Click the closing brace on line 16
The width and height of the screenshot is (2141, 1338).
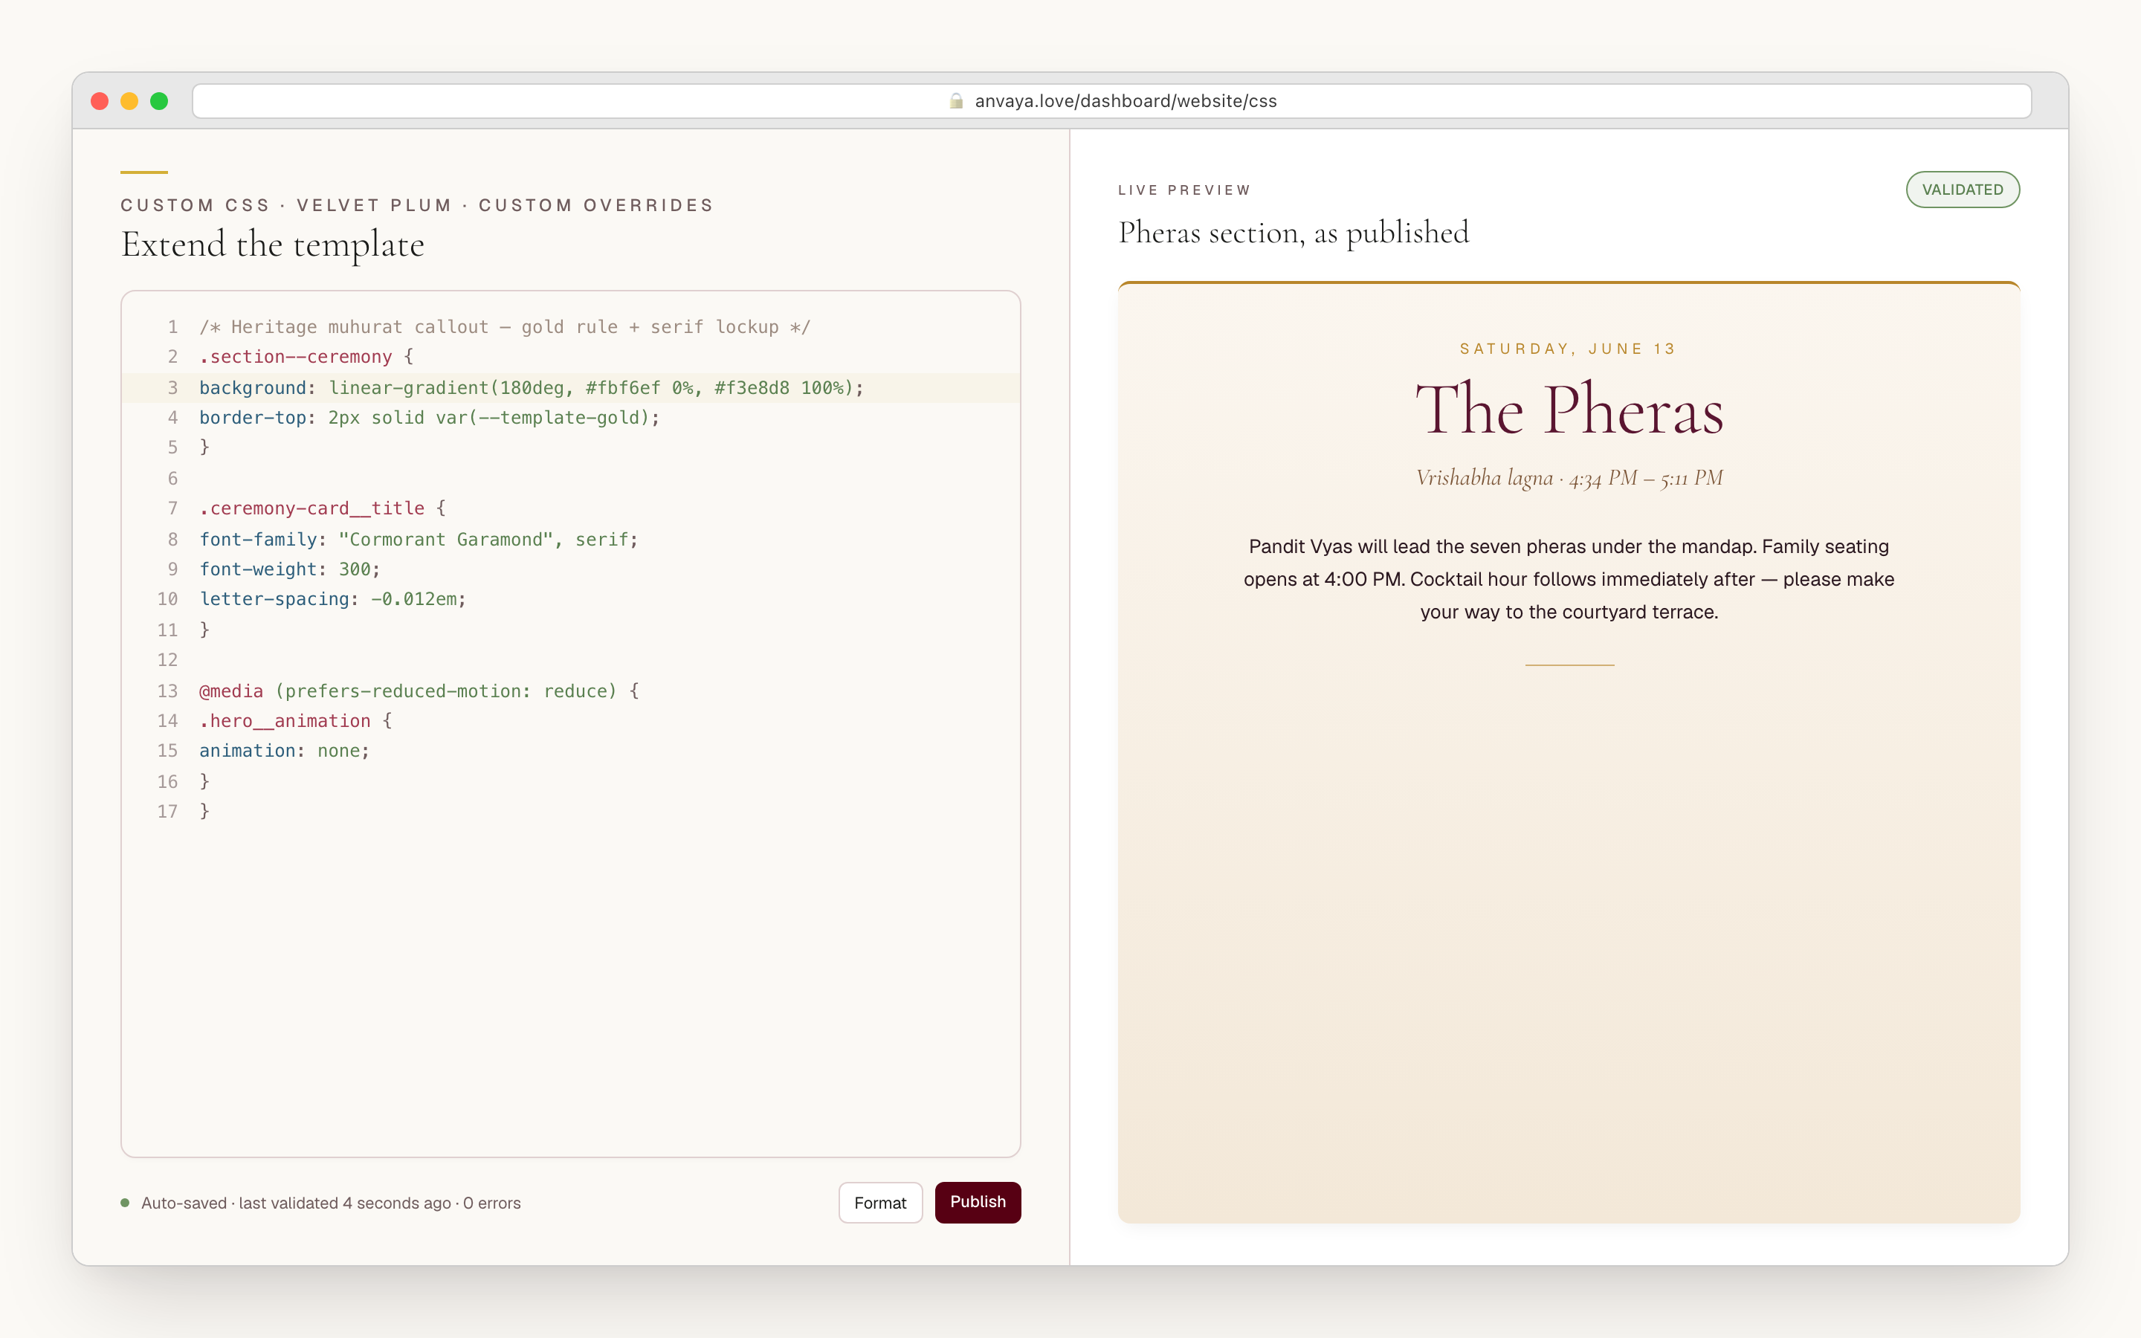[x=204, y=781]
